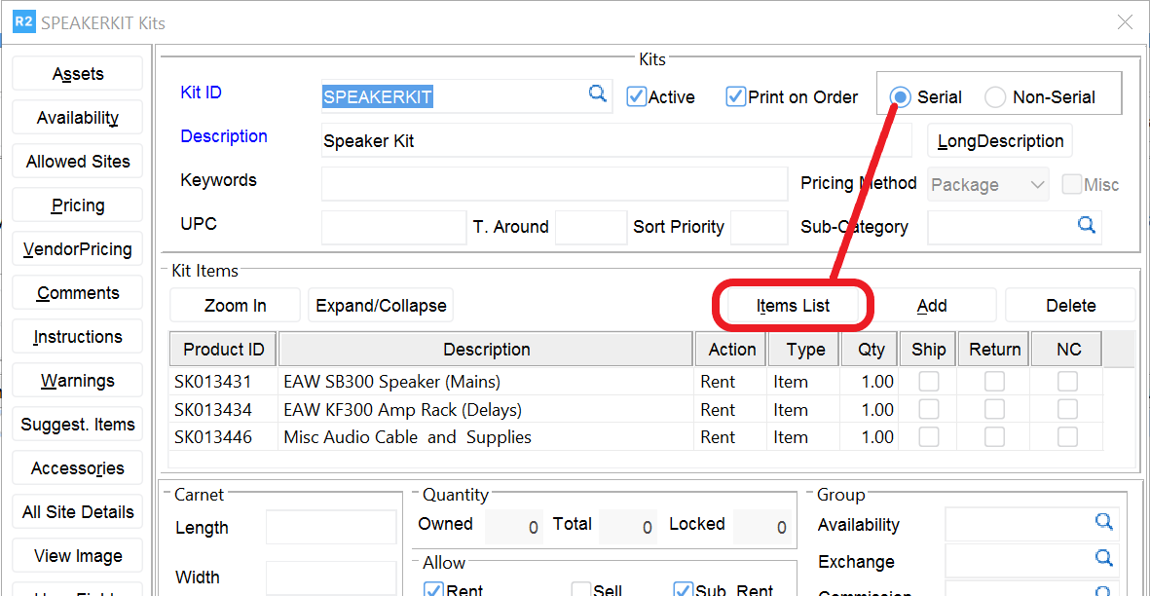Open the Items List
Screen dimensions: 1150x596
793,304
